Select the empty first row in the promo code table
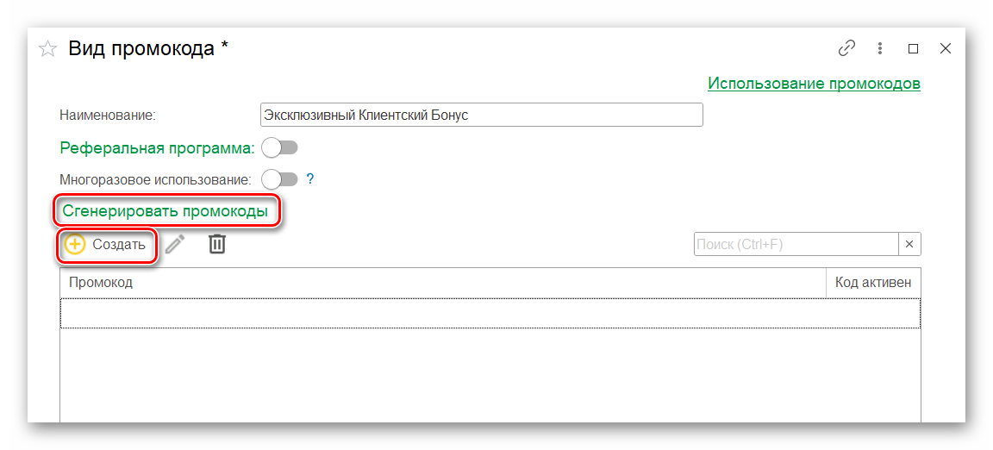The image size is (993, 450). (490, 313)
